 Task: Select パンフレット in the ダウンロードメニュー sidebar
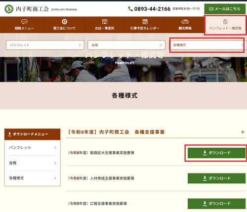click(x=33, y=148)
